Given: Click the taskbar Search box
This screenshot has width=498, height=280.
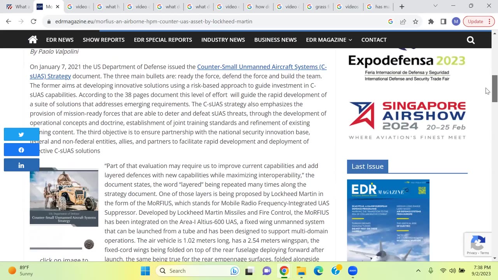Looking at the screenshot, I should click(198, 271).
